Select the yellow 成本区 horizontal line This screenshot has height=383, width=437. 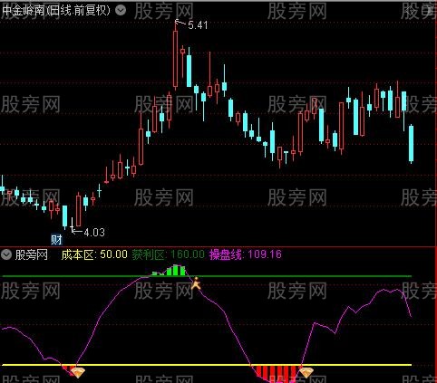[x=207, y=365]
